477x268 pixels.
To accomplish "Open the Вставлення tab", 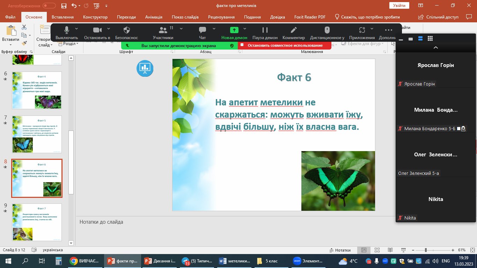I will click(63, 17).
